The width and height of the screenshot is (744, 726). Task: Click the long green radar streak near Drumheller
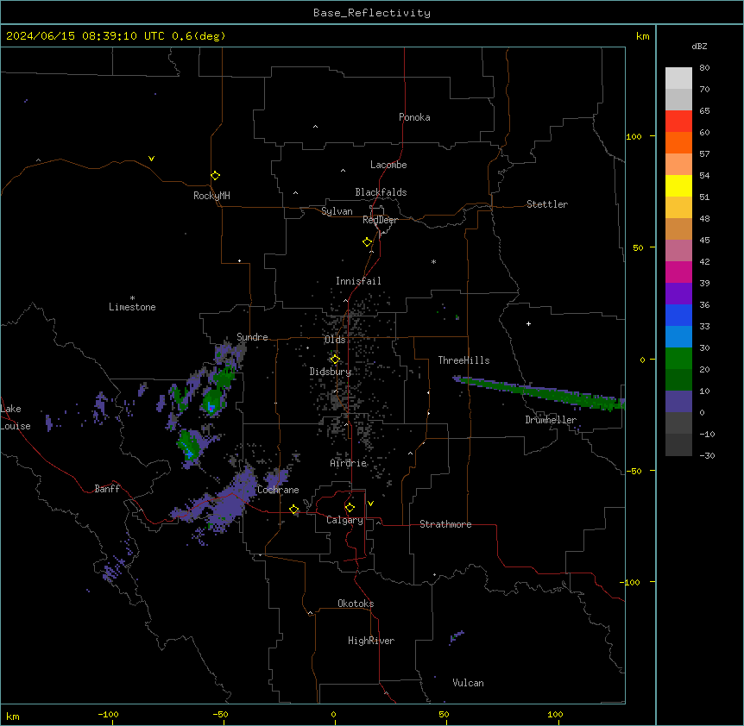[x=539, y=392]
